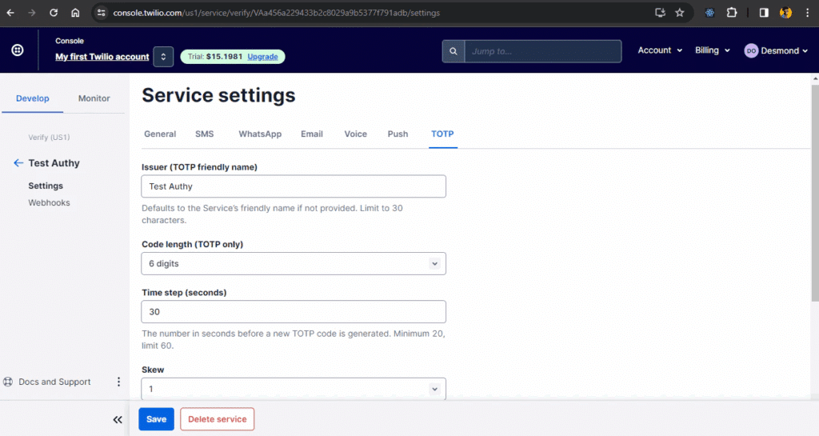Click the blue Save button

[x=156, y=419]
